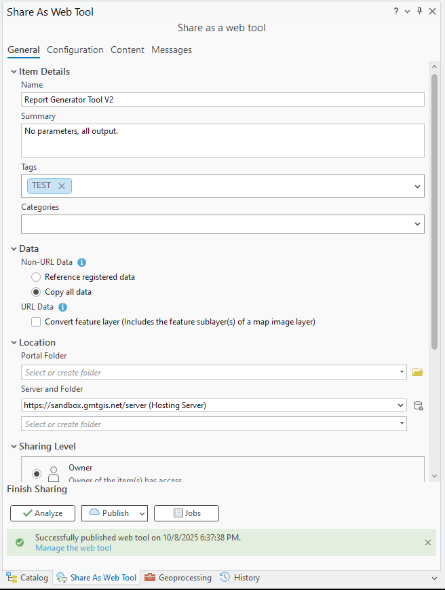Image resolution: width=445 pixels, height=590 pixels.
Task: Click the Summary text box
Action: [x=223, y=141]
